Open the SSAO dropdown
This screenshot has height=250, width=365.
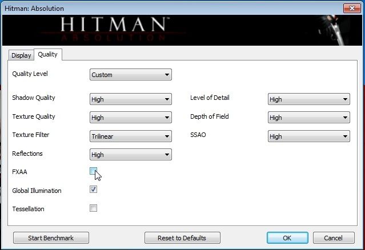tap(308, 136)
